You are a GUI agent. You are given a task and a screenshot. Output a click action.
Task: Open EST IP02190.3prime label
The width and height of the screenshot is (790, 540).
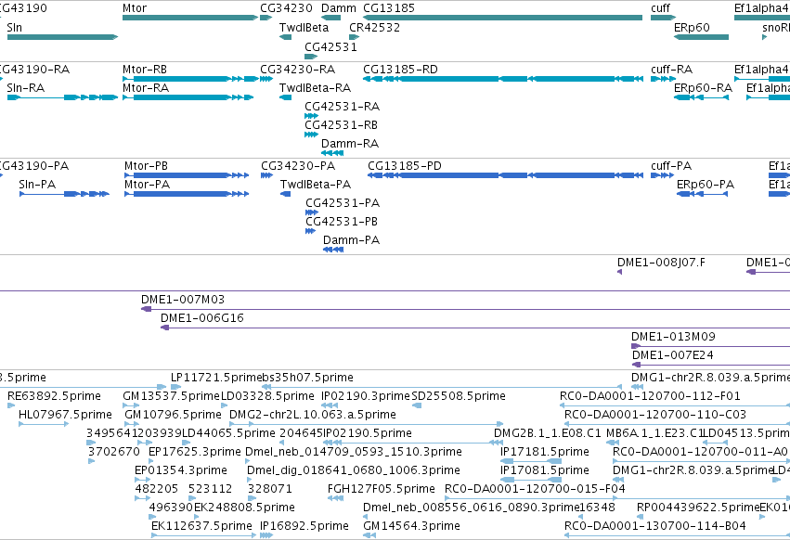366,396
